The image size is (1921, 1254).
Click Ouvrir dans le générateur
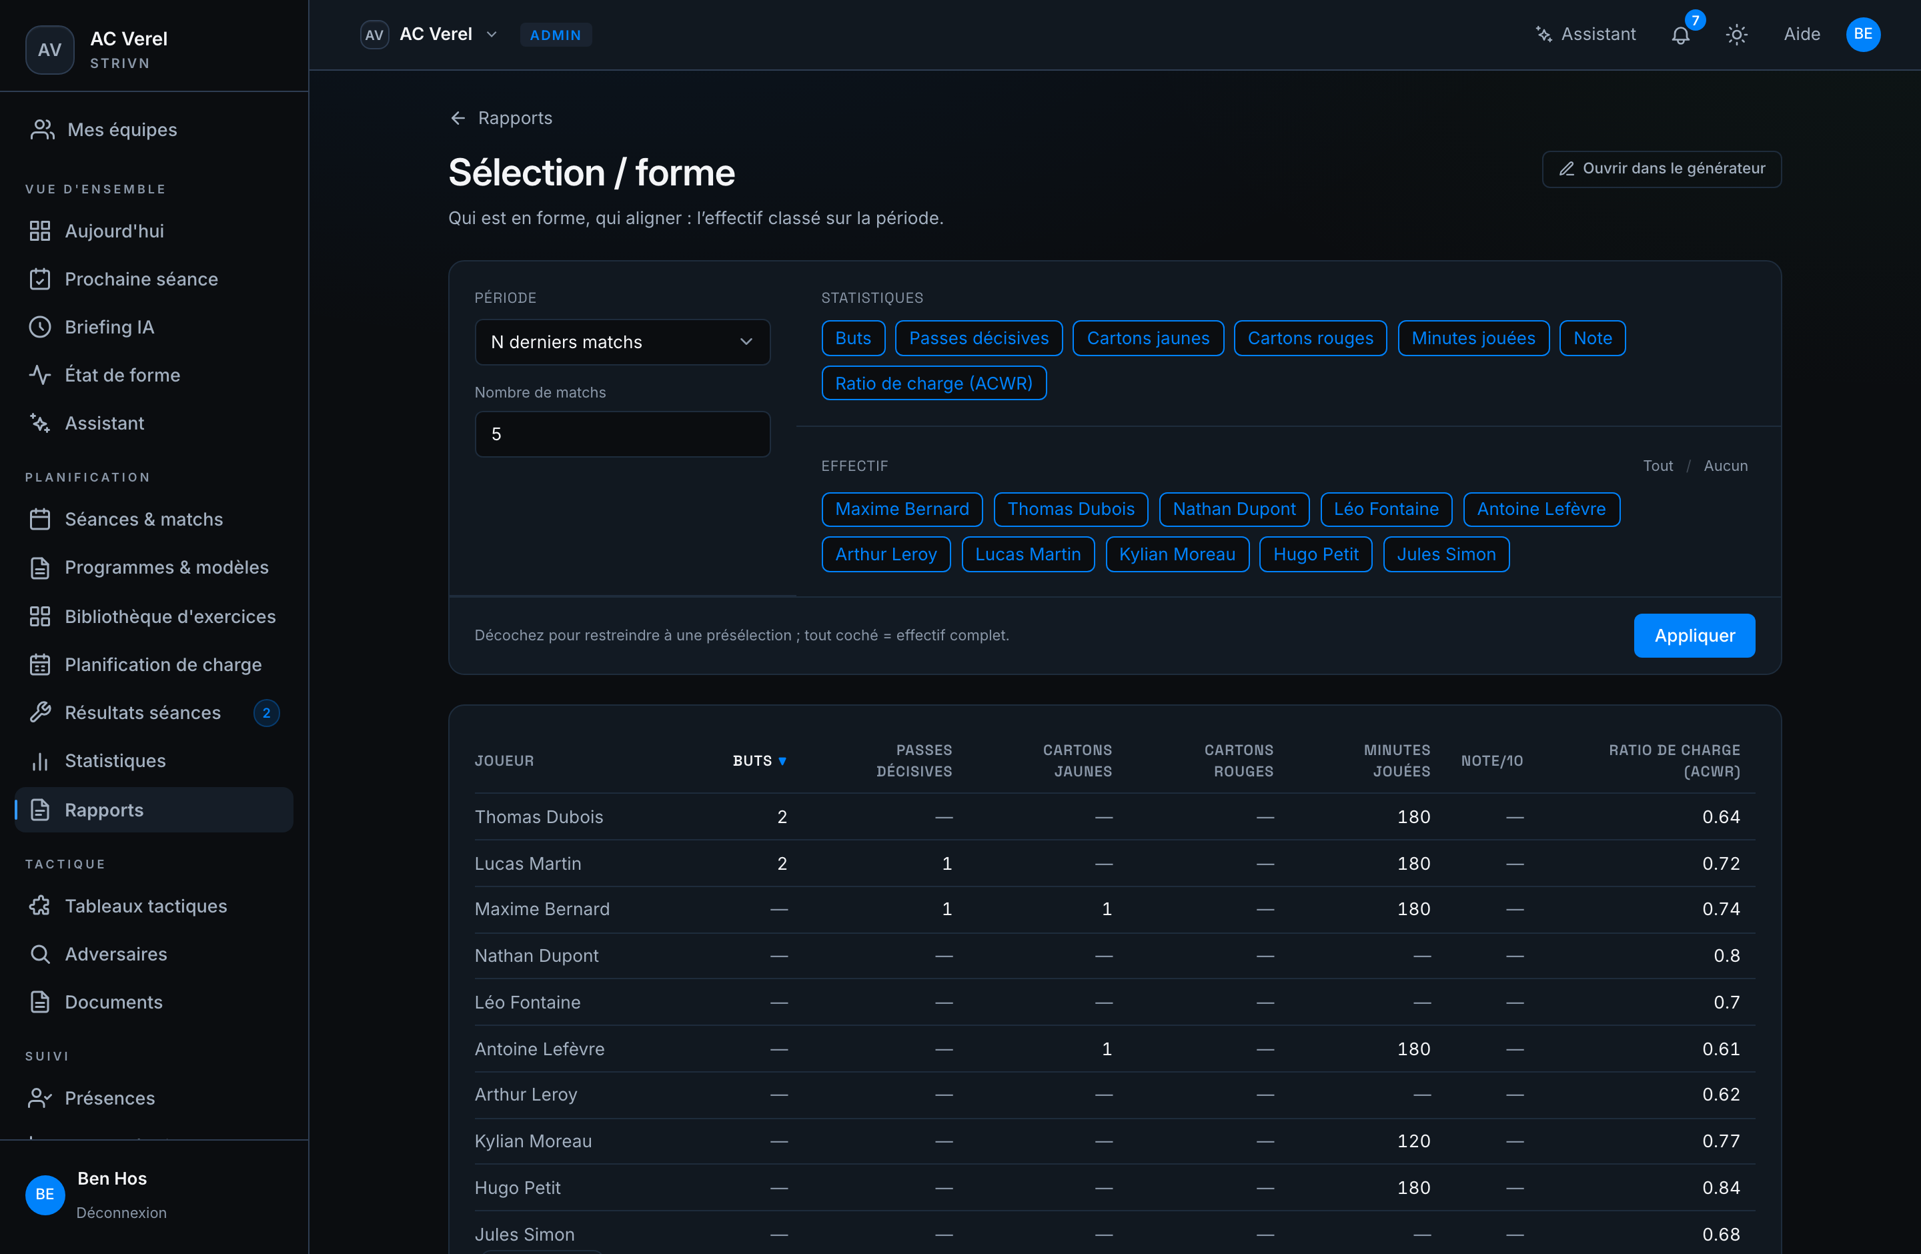1661,169
